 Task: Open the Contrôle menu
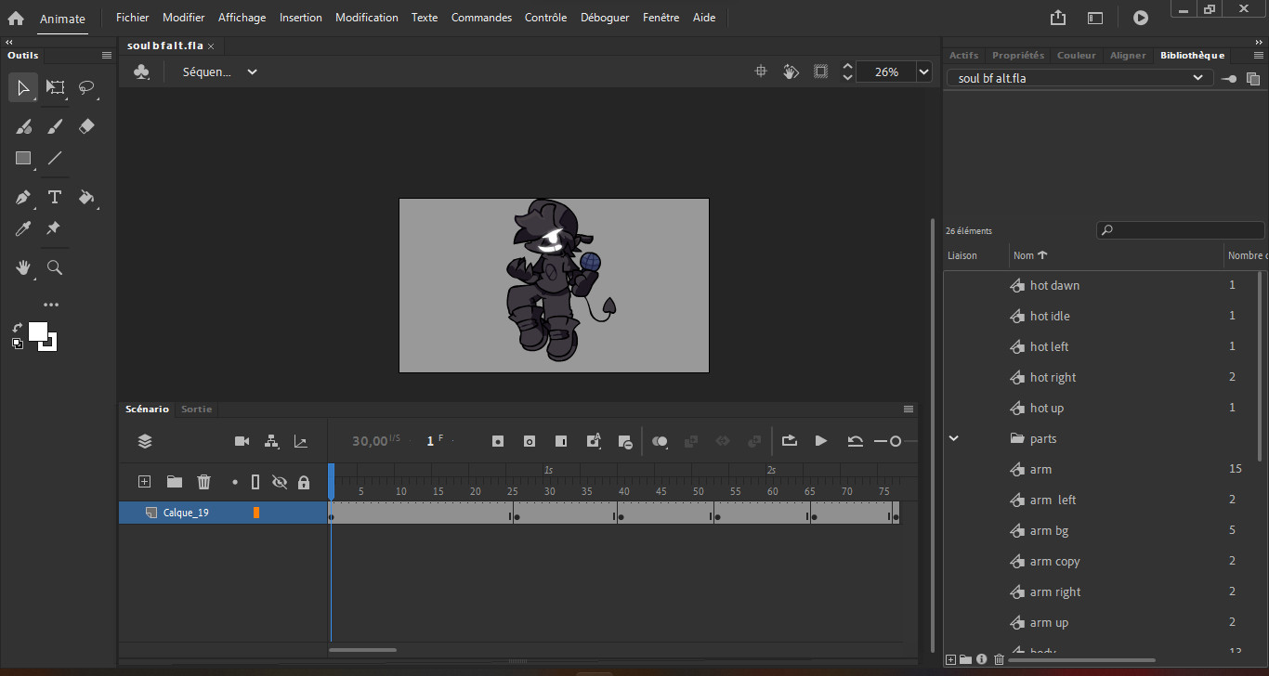(x=545, y=17)
